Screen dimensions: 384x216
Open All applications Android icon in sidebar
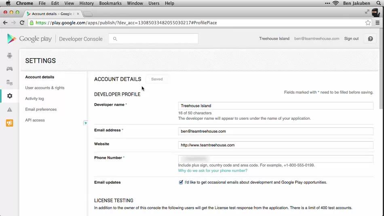[10, 56]
